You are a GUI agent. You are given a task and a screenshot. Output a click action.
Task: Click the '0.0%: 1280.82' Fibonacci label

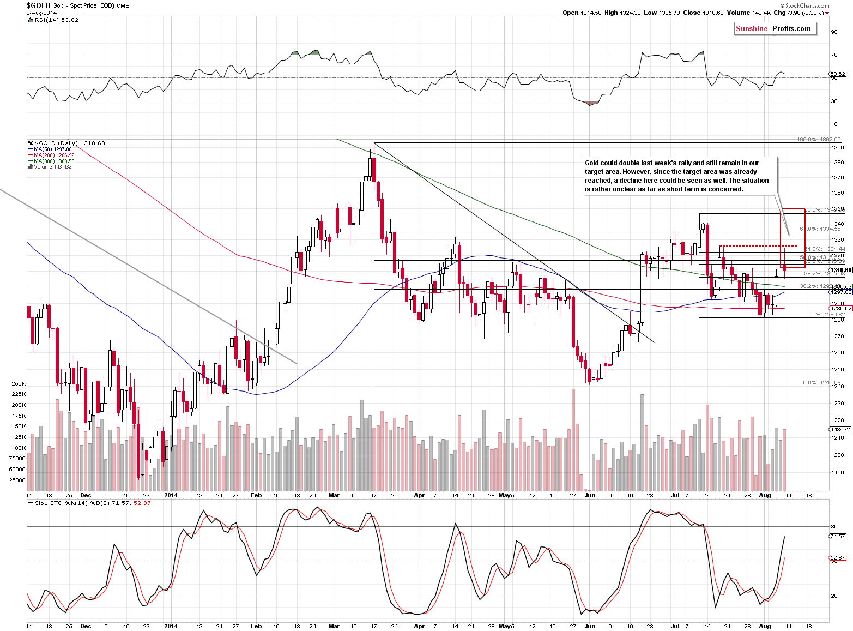pyautogui.click(x=826, y=315)
